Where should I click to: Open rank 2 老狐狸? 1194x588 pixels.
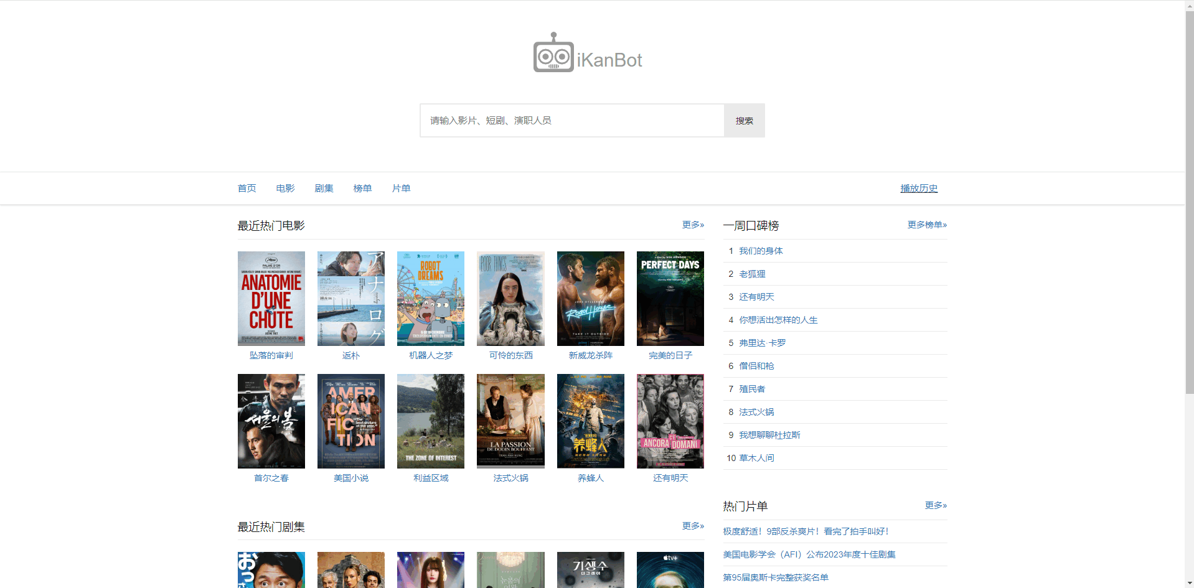point(752,274)
